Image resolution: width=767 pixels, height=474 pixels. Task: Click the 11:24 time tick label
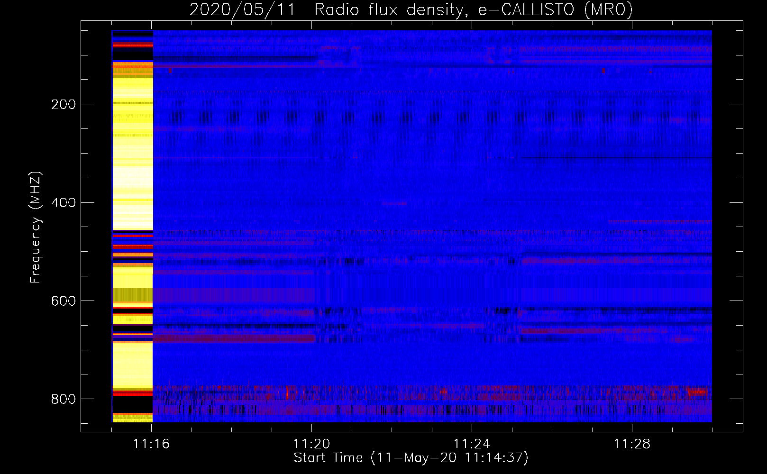pyautogui.click(x=472, y=444)
